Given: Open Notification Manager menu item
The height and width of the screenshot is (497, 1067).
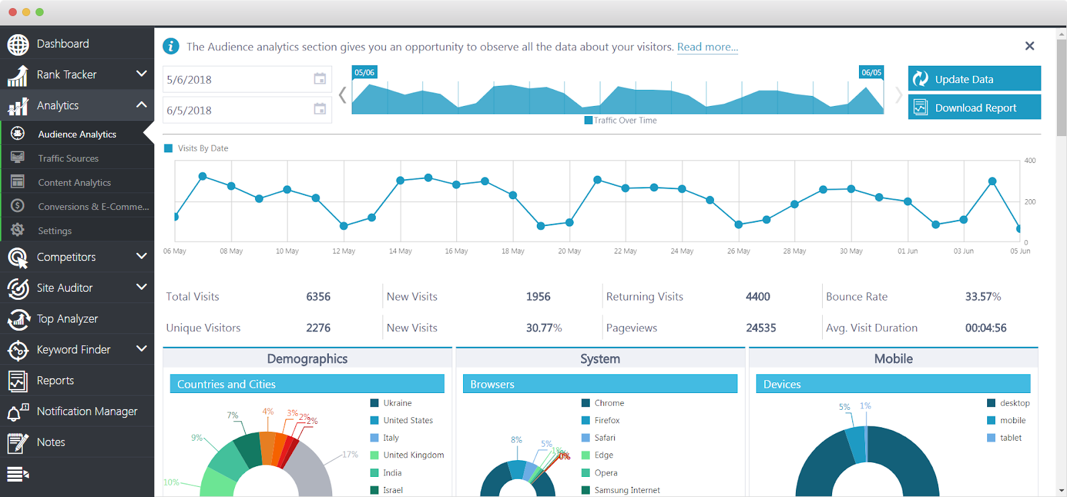Looking at the screenshot, I should pyautogui.click(x=77, y=411).
